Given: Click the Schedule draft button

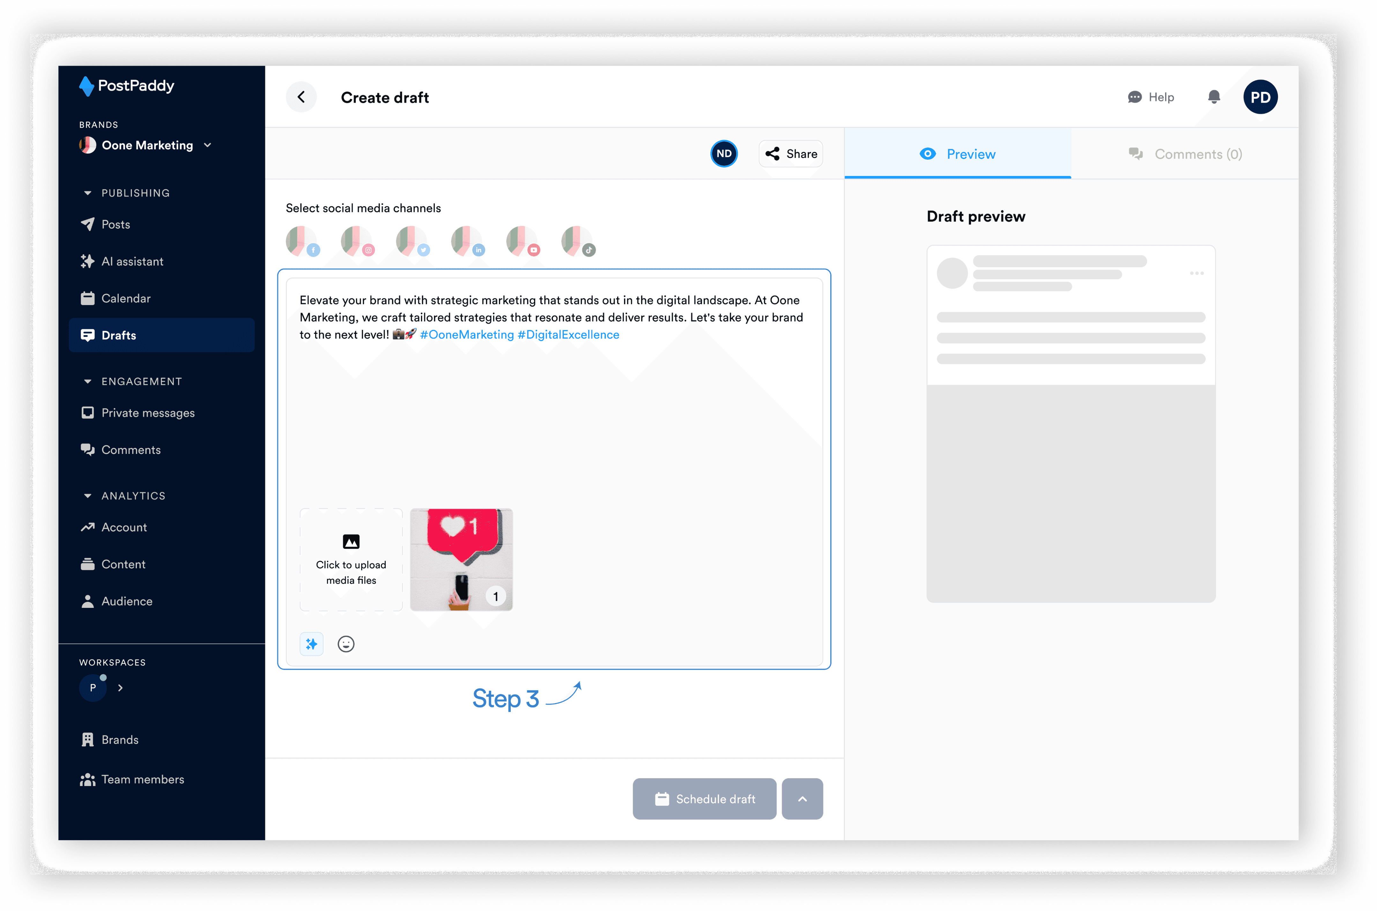Looking at the screenshot, I should pos(704,799).
